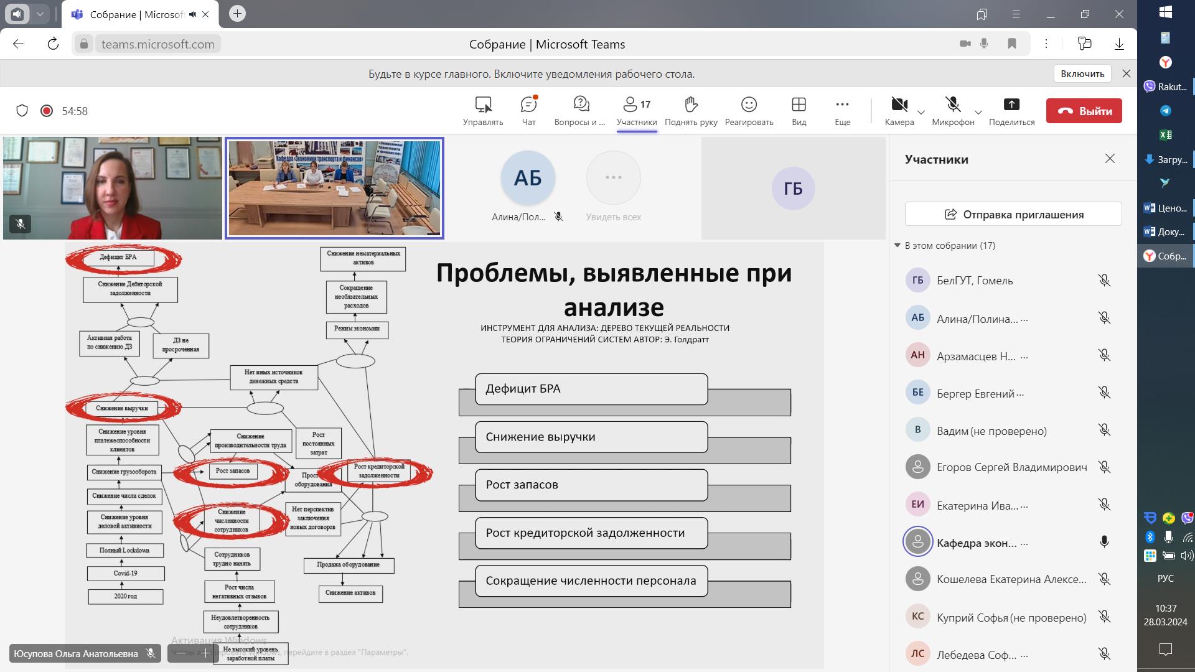
Task: Unmute the Microphone
Action: 953,111
